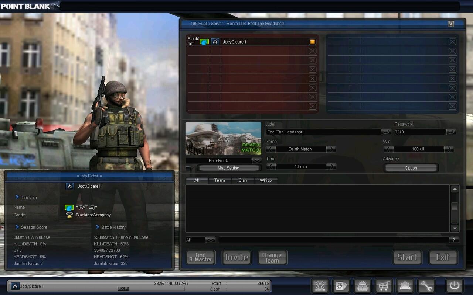
Task: Toggle blue team fourth slot closed
Action: tap(452, 69)
